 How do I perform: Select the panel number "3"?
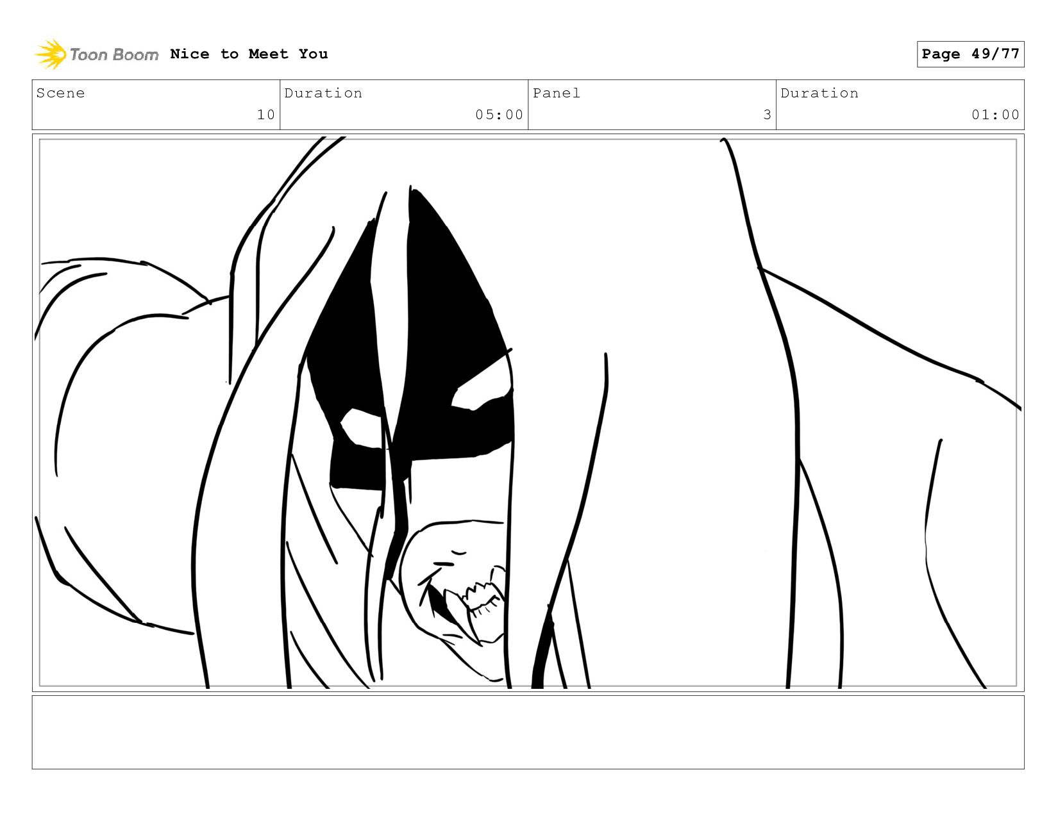coord(767,115)
